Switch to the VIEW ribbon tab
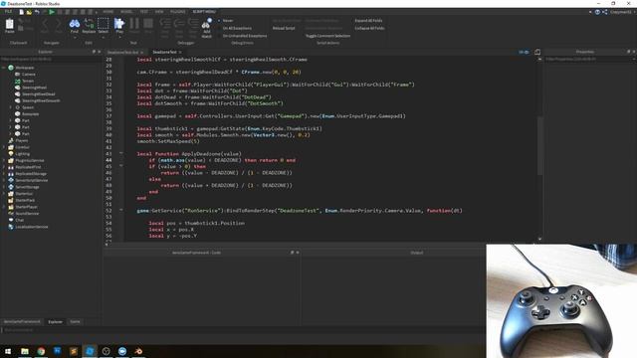 [159, 12]
